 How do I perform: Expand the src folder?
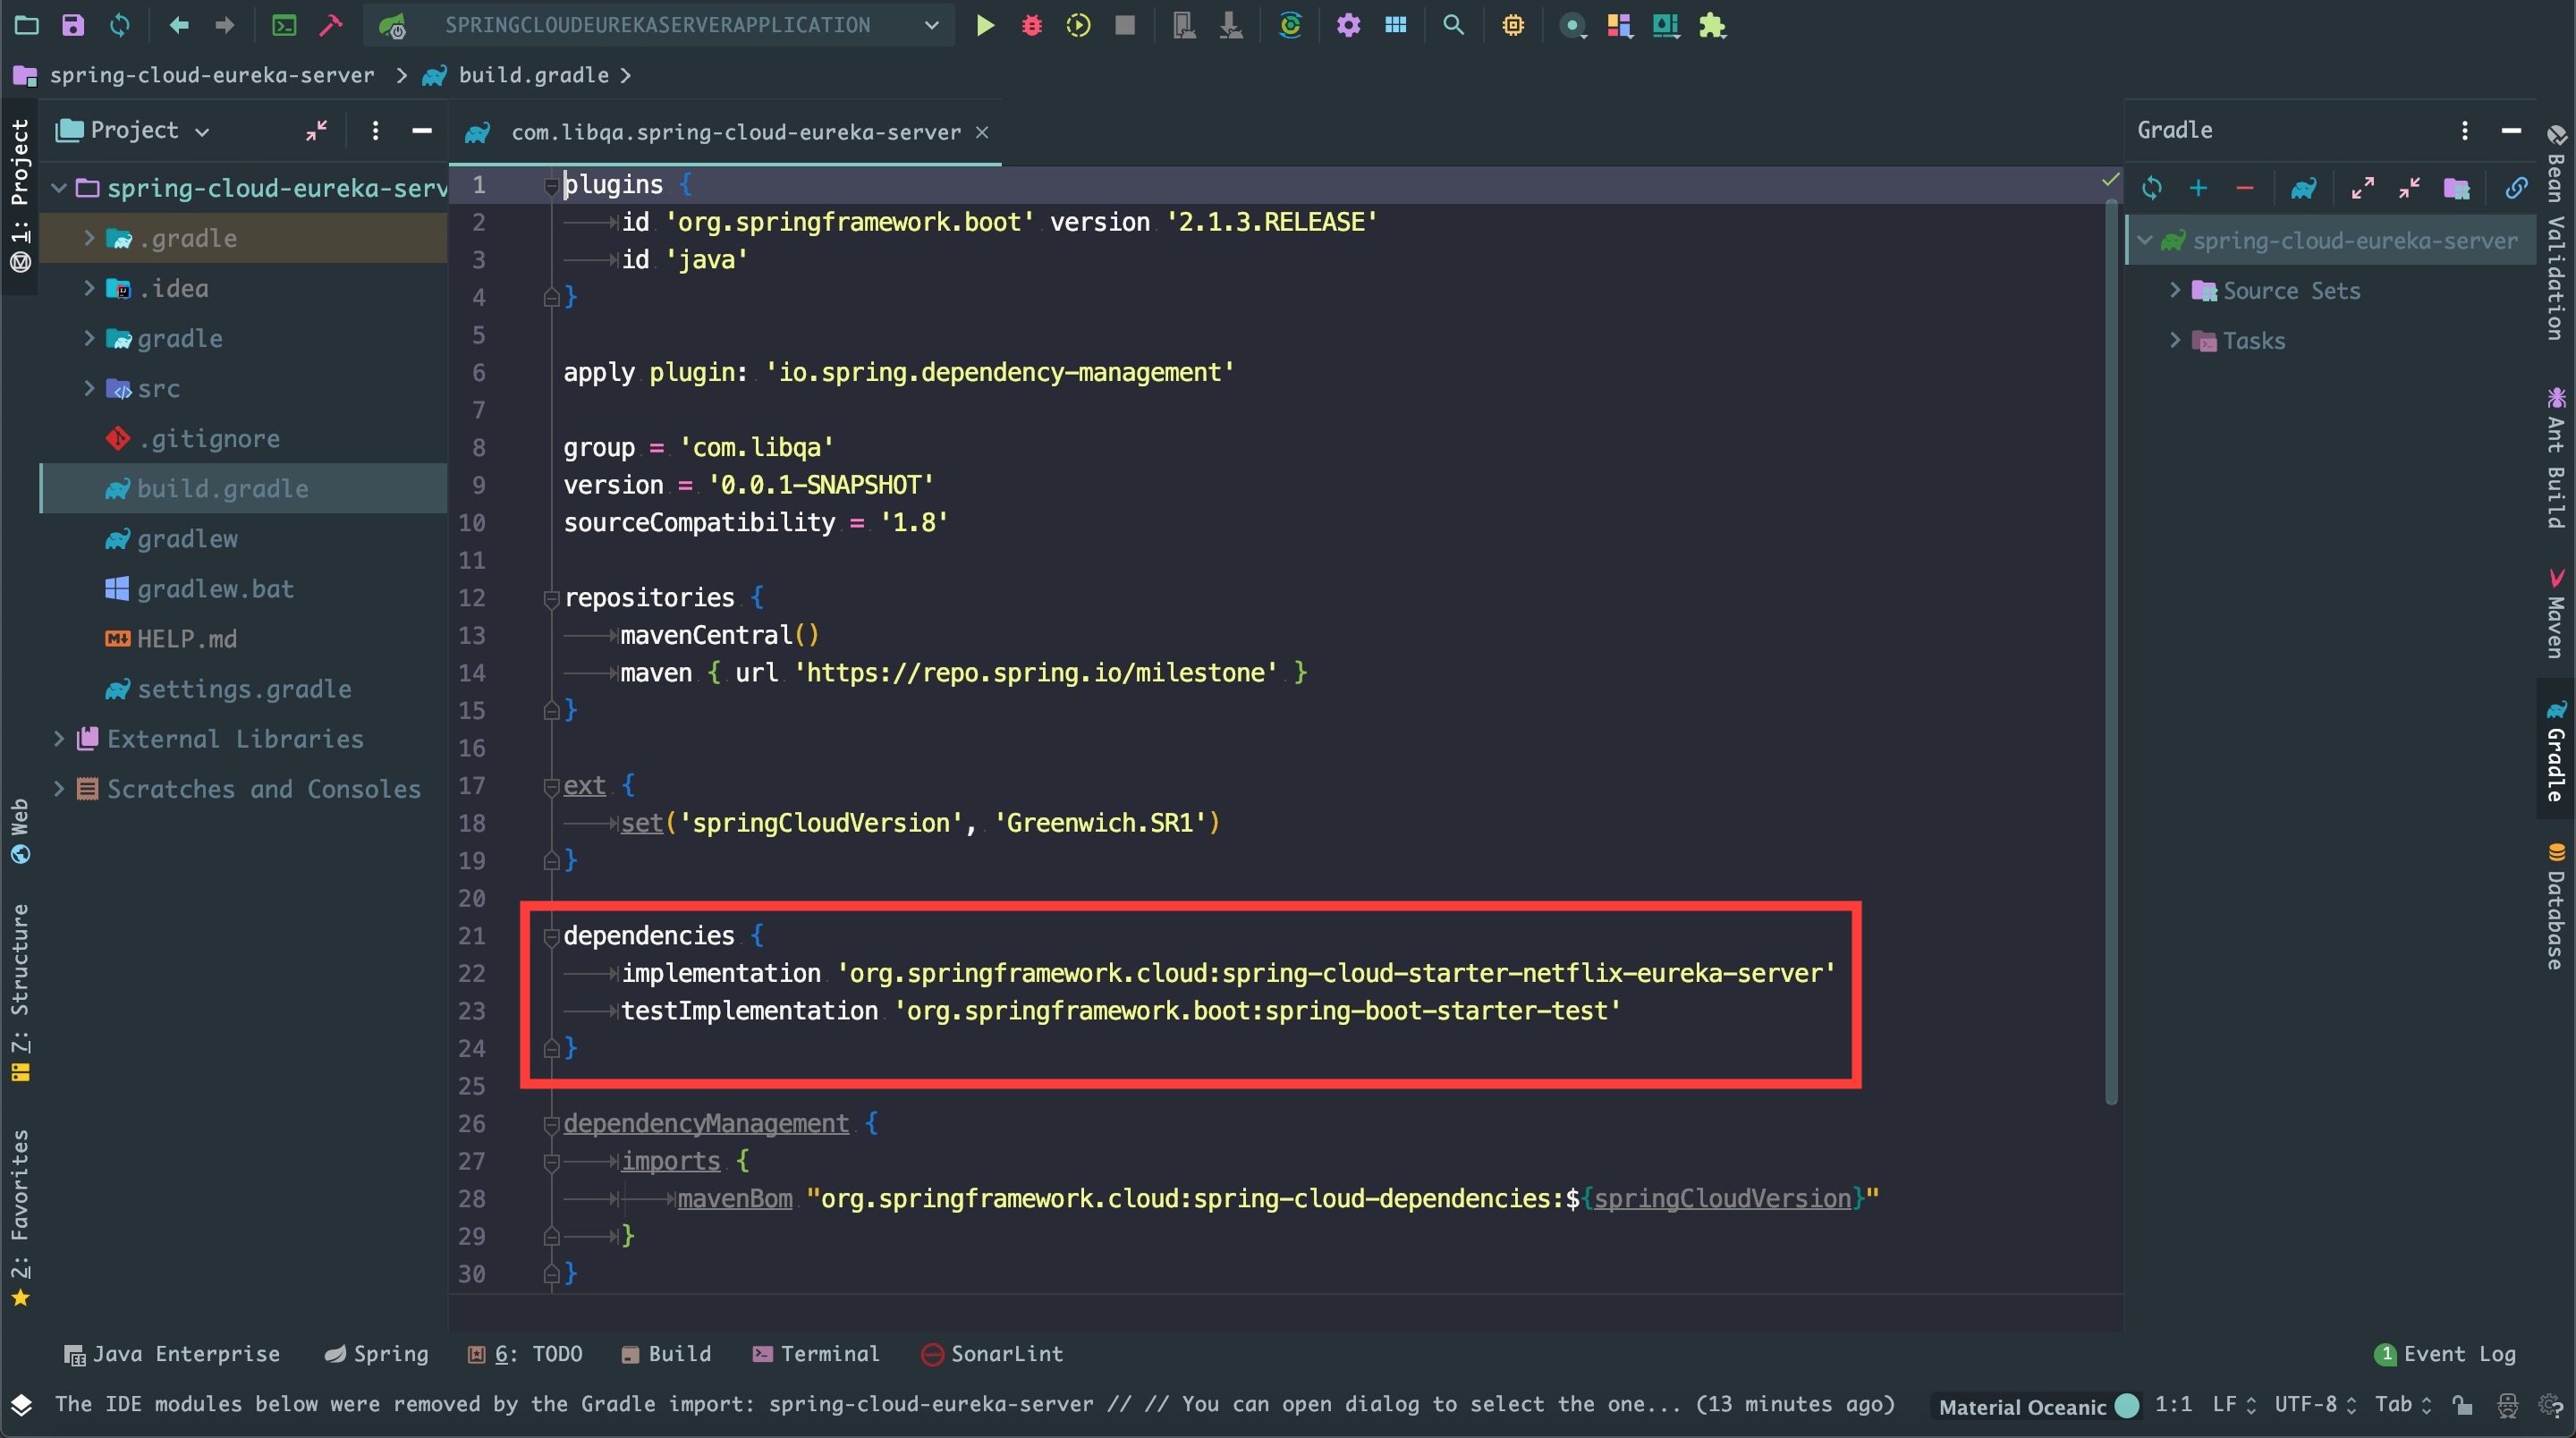pos(89,388)
